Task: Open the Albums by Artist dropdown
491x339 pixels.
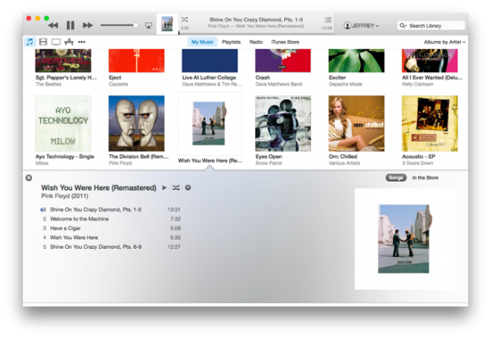Action: click(444, 42)
